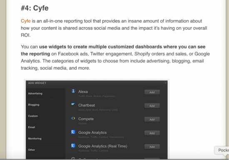Click the Pocket tooltip button
The image size is (229, 160).
click(x=222, y=150)
